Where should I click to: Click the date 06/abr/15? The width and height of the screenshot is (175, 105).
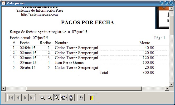pos(28,68)
